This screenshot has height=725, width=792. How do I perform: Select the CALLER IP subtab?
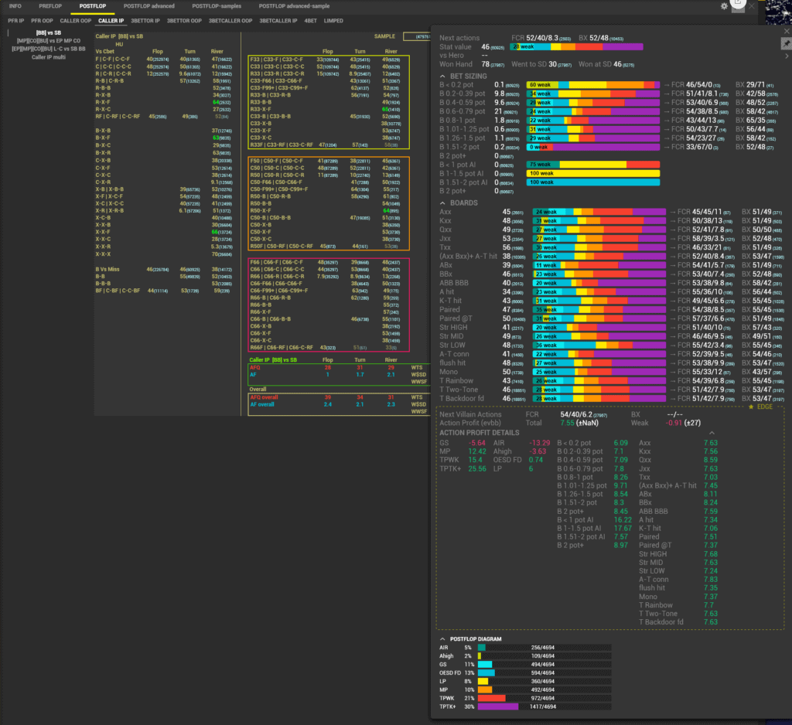[111, 21]
